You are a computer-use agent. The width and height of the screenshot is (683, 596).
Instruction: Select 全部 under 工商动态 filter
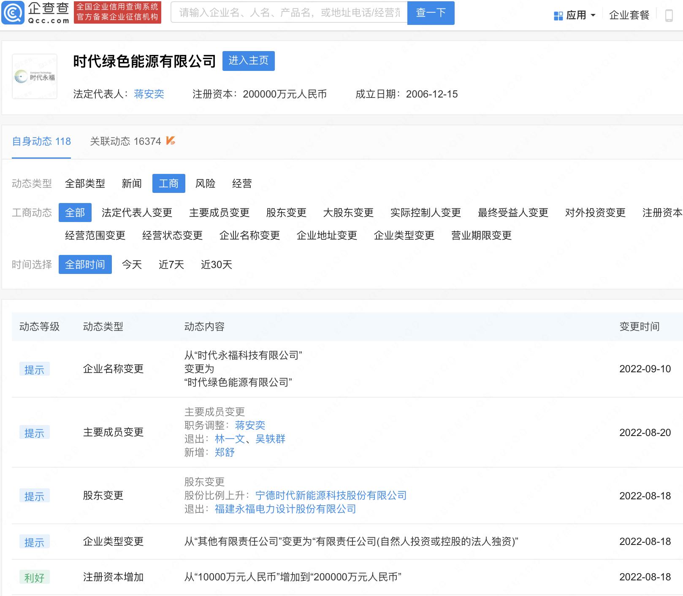pos(75,212)
